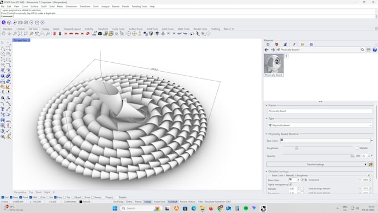Click the Explode tool in left sidebar
The image size is (378, 213).
click(8, 87)
